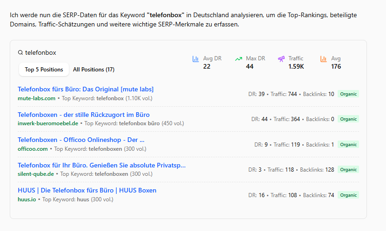
Task: Click the officoo.com domain link
Action: coord(33,149)
